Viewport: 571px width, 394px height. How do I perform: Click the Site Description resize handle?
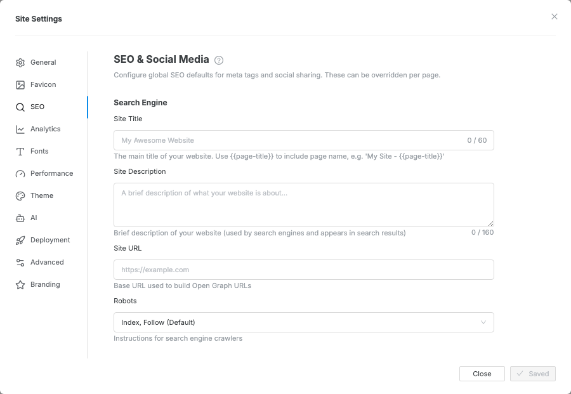pyautogui.click(x=491, y=223)
